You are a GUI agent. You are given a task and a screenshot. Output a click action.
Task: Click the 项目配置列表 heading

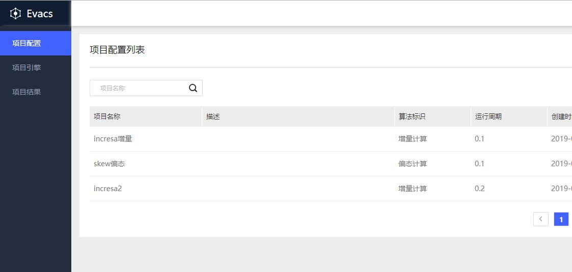pos(117,50)
